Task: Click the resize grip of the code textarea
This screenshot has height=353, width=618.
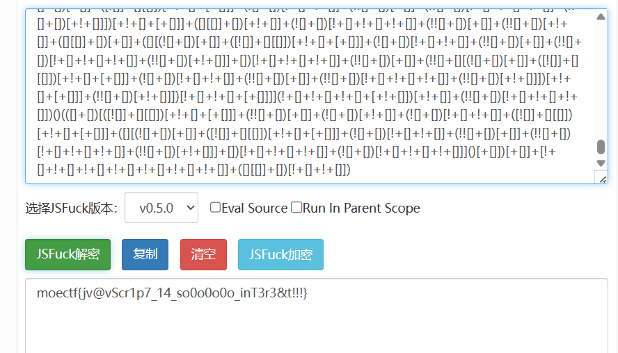Action: point(601,179)
